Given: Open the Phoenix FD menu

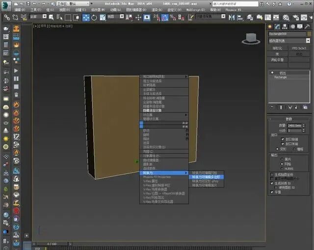Looking at the screenshot, I should point(233,10).
